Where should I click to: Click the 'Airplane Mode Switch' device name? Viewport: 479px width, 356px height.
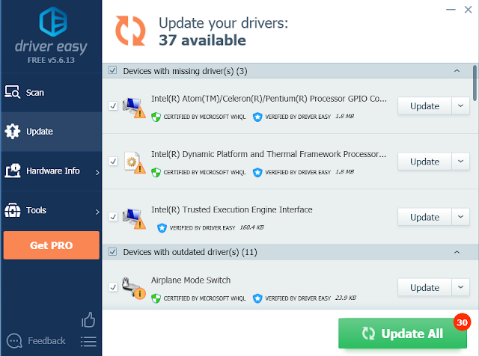[x=191, y=280]
